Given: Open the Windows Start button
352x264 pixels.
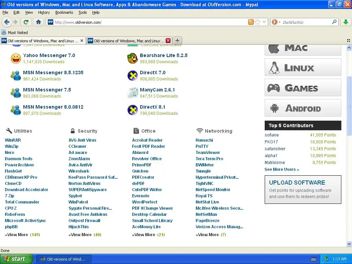Looking at the screenshot, I should click(x=16, y=259).
